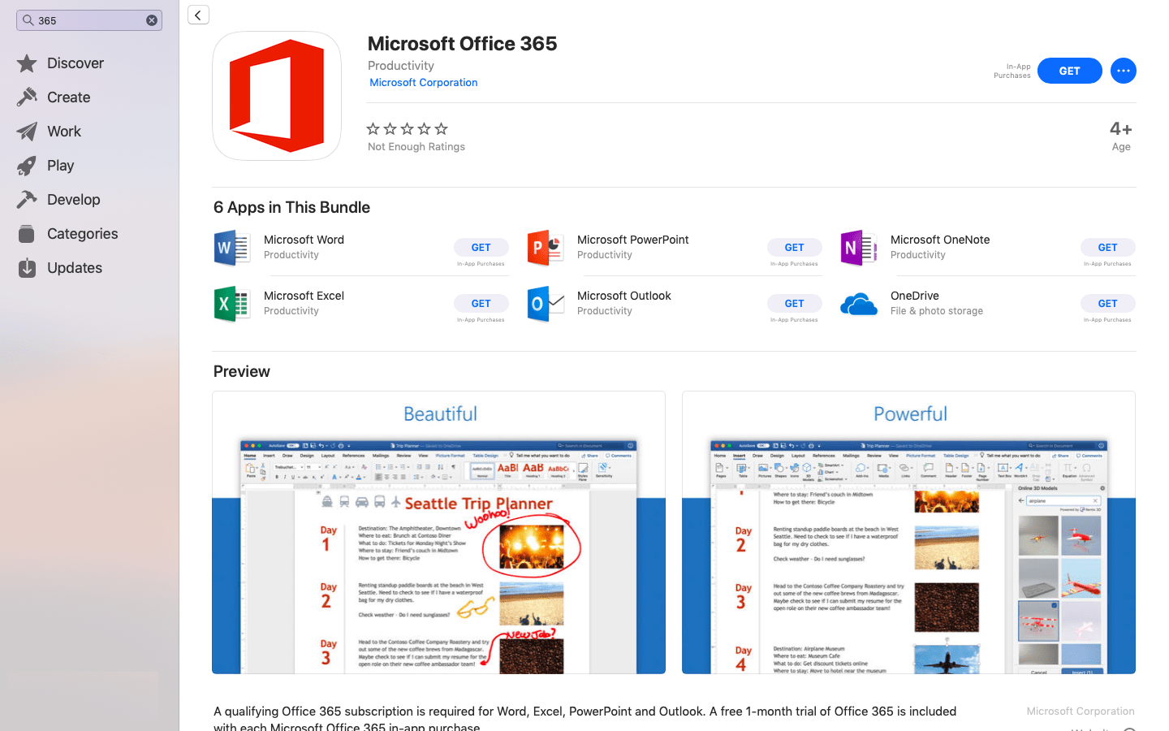
Task: Open the Beautiful preview screenshot
Action: (x=438, y=533)
